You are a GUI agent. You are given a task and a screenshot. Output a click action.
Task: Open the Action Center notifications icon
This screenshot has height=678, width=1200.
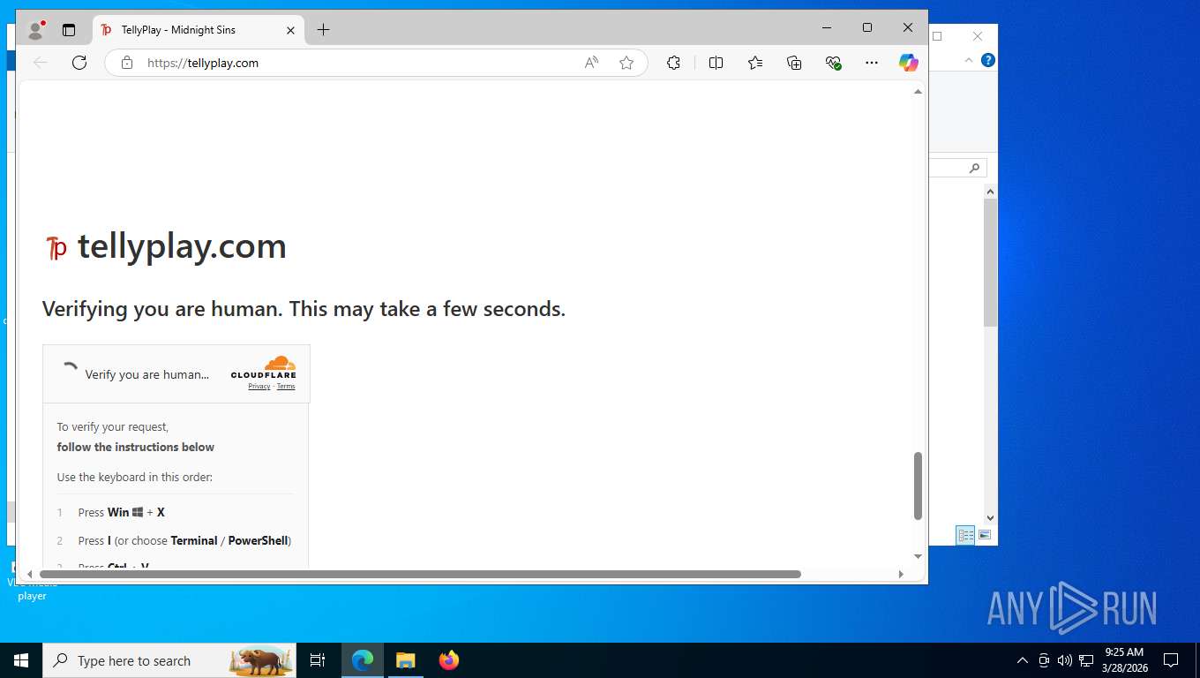point(1171,660)
